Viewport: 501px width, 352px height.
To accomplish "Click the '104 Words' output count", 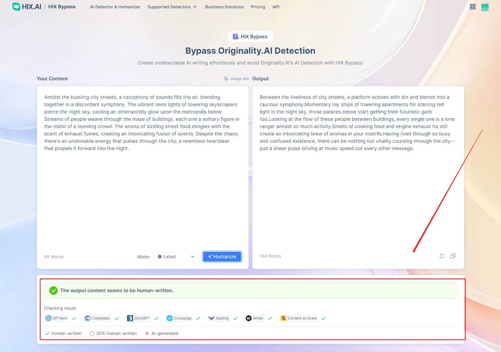I will [270, 256].
